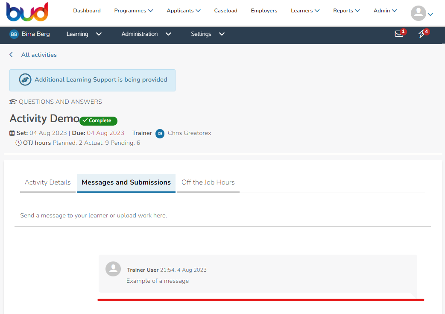
Task: Switch to the Activity Details tab
Action: [47, 182]
